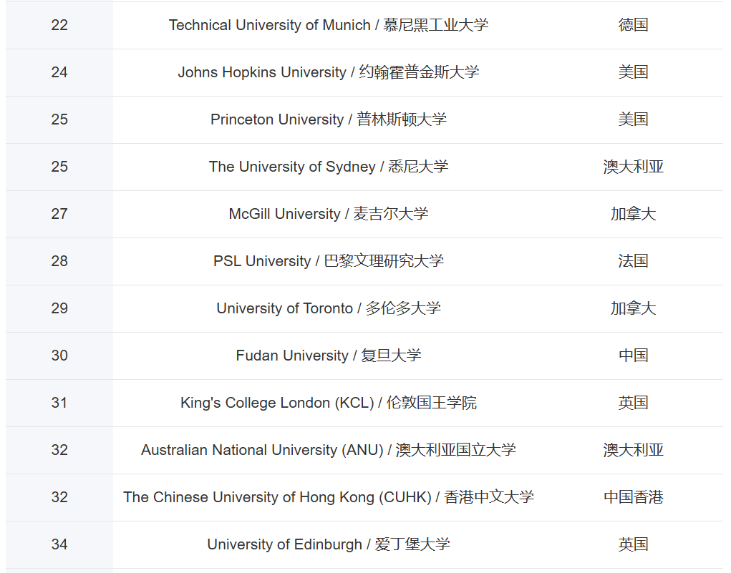Select Johns Hopkins University entry
The width and height of the screenshot is (731, 573).
[x=328, y=72]
